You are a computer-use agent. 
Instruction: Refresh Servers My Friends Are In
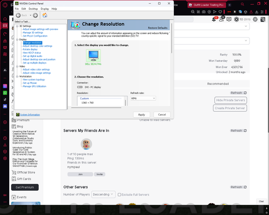tap(239, 131)
